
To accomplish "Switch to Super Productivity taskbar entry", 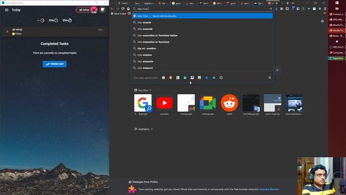I will [336, 58].
